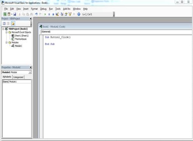Viewport: 193px width, 141px height.
Task: Open the Add-Ins menu
Action: coord(67,9)
